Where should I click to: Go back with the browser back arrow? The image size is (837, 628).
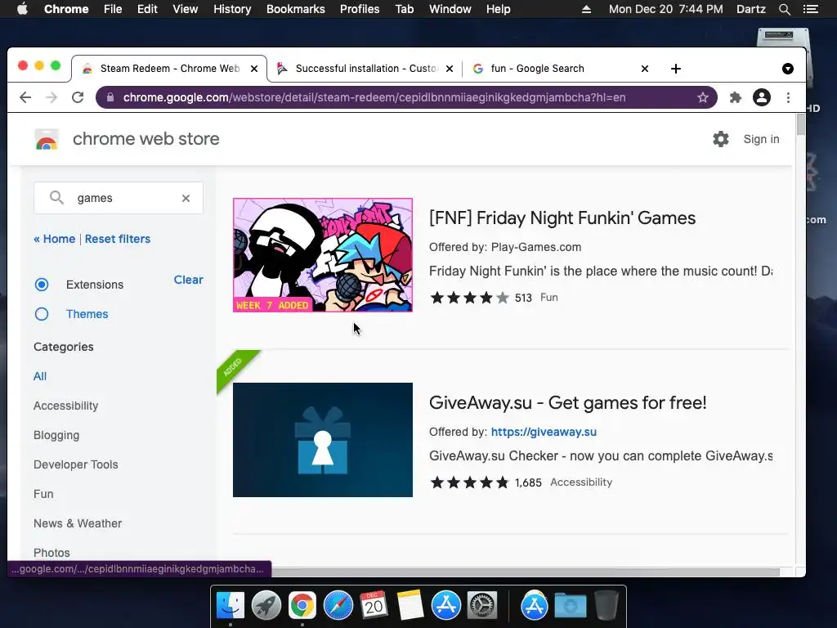click(x=25, y=97)
